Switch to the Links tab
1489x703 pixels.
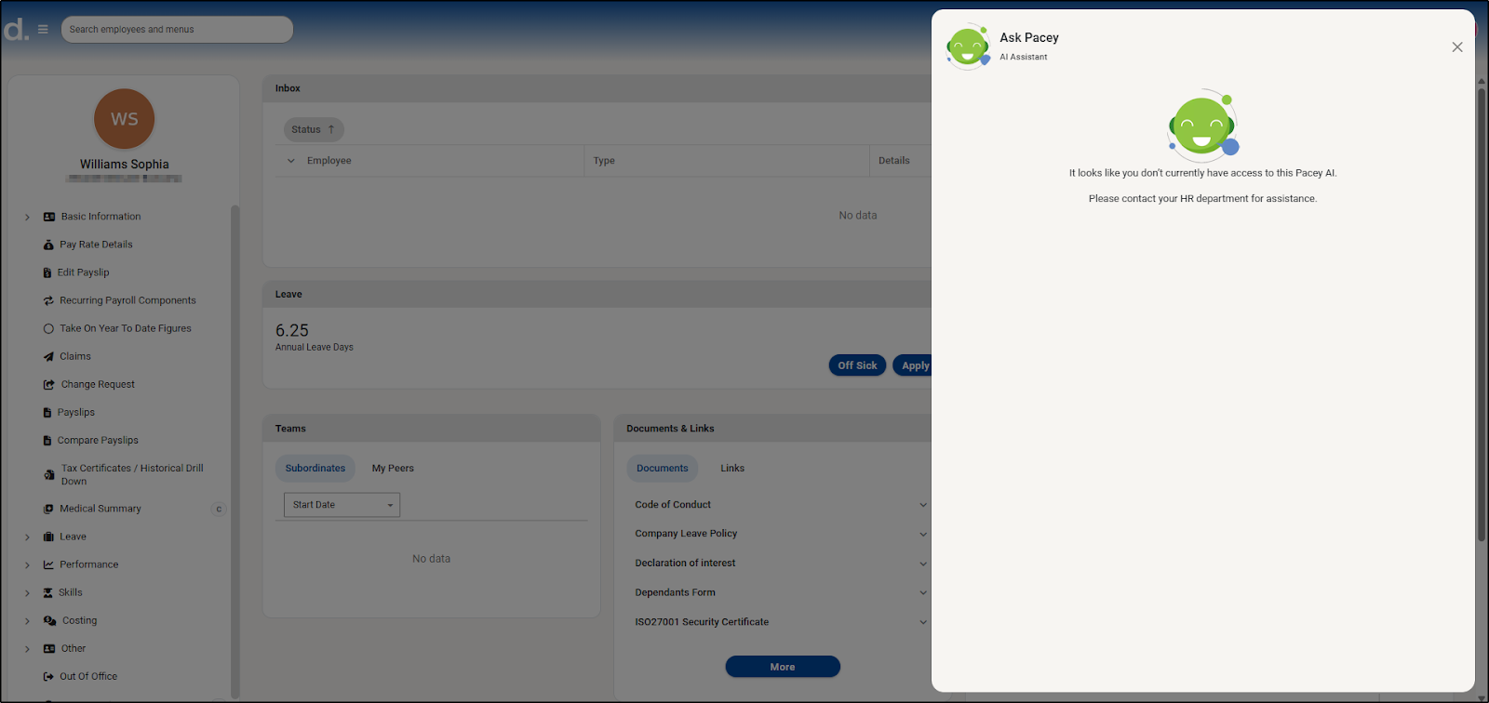click(x=731, y=469)
